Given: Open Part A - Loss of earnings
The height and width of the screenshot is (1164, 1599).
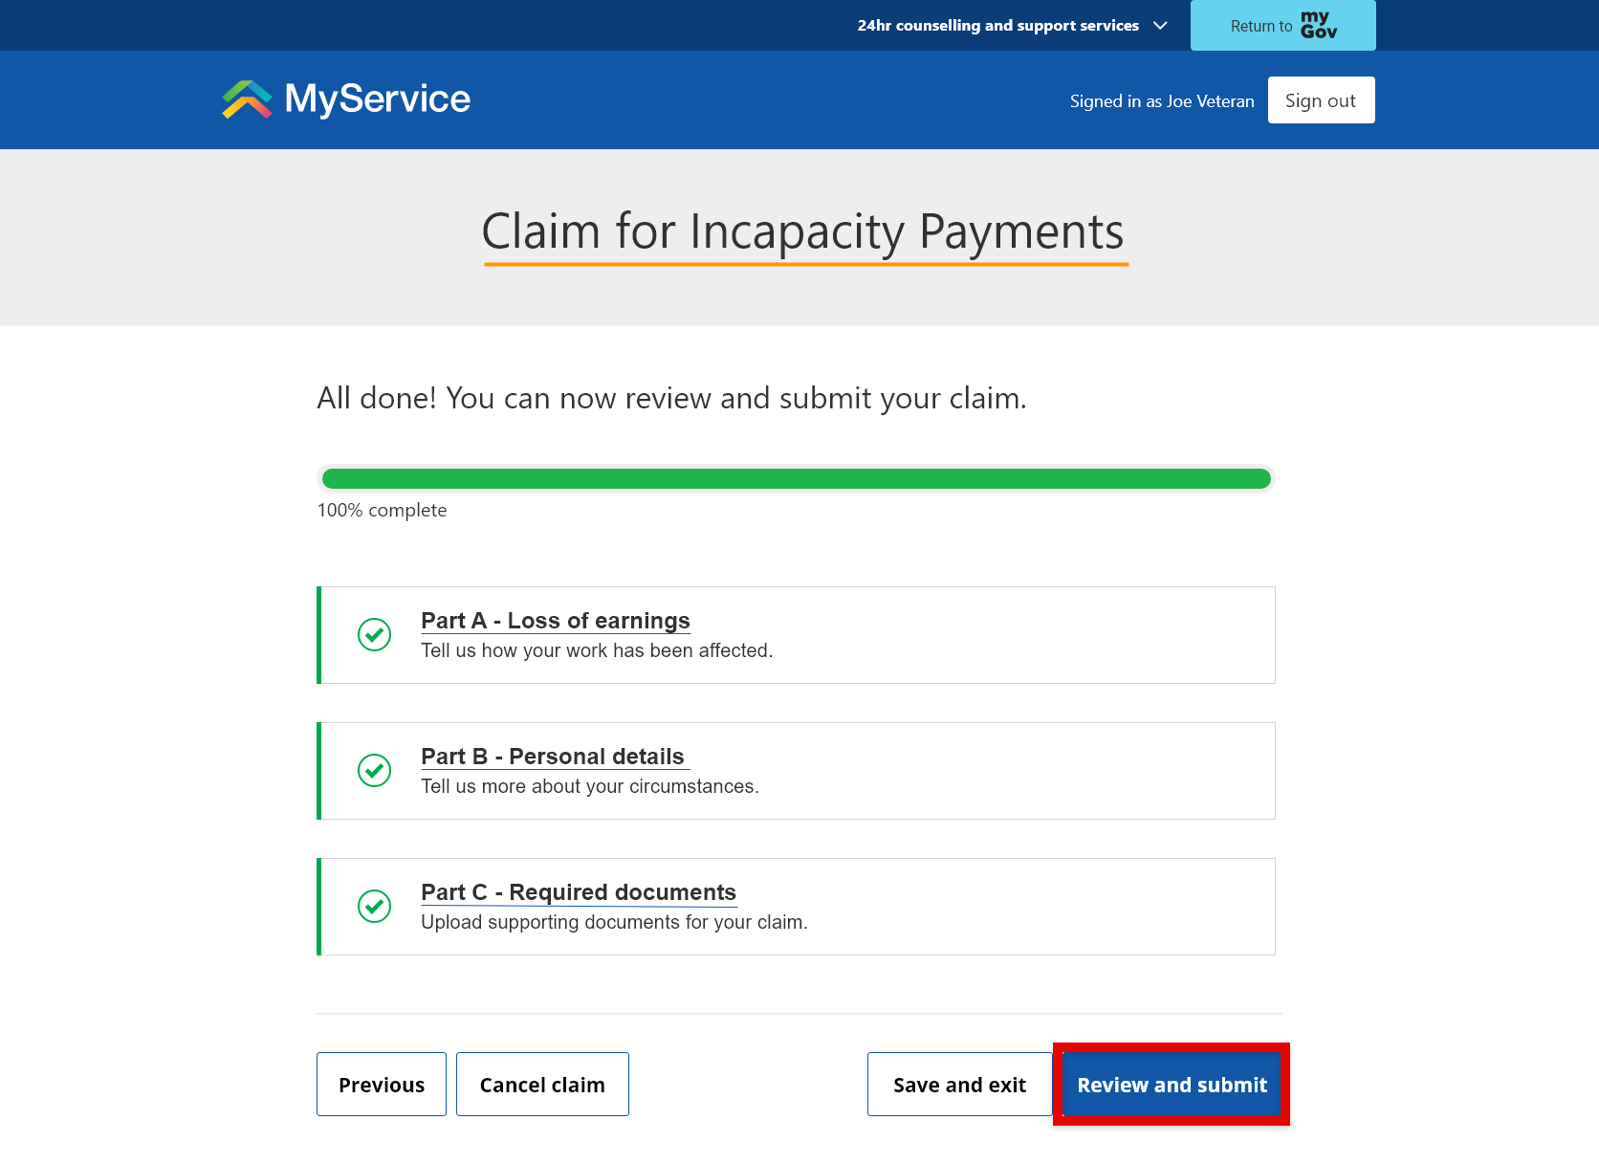Looking at the screenshot, I should point(556,620).
